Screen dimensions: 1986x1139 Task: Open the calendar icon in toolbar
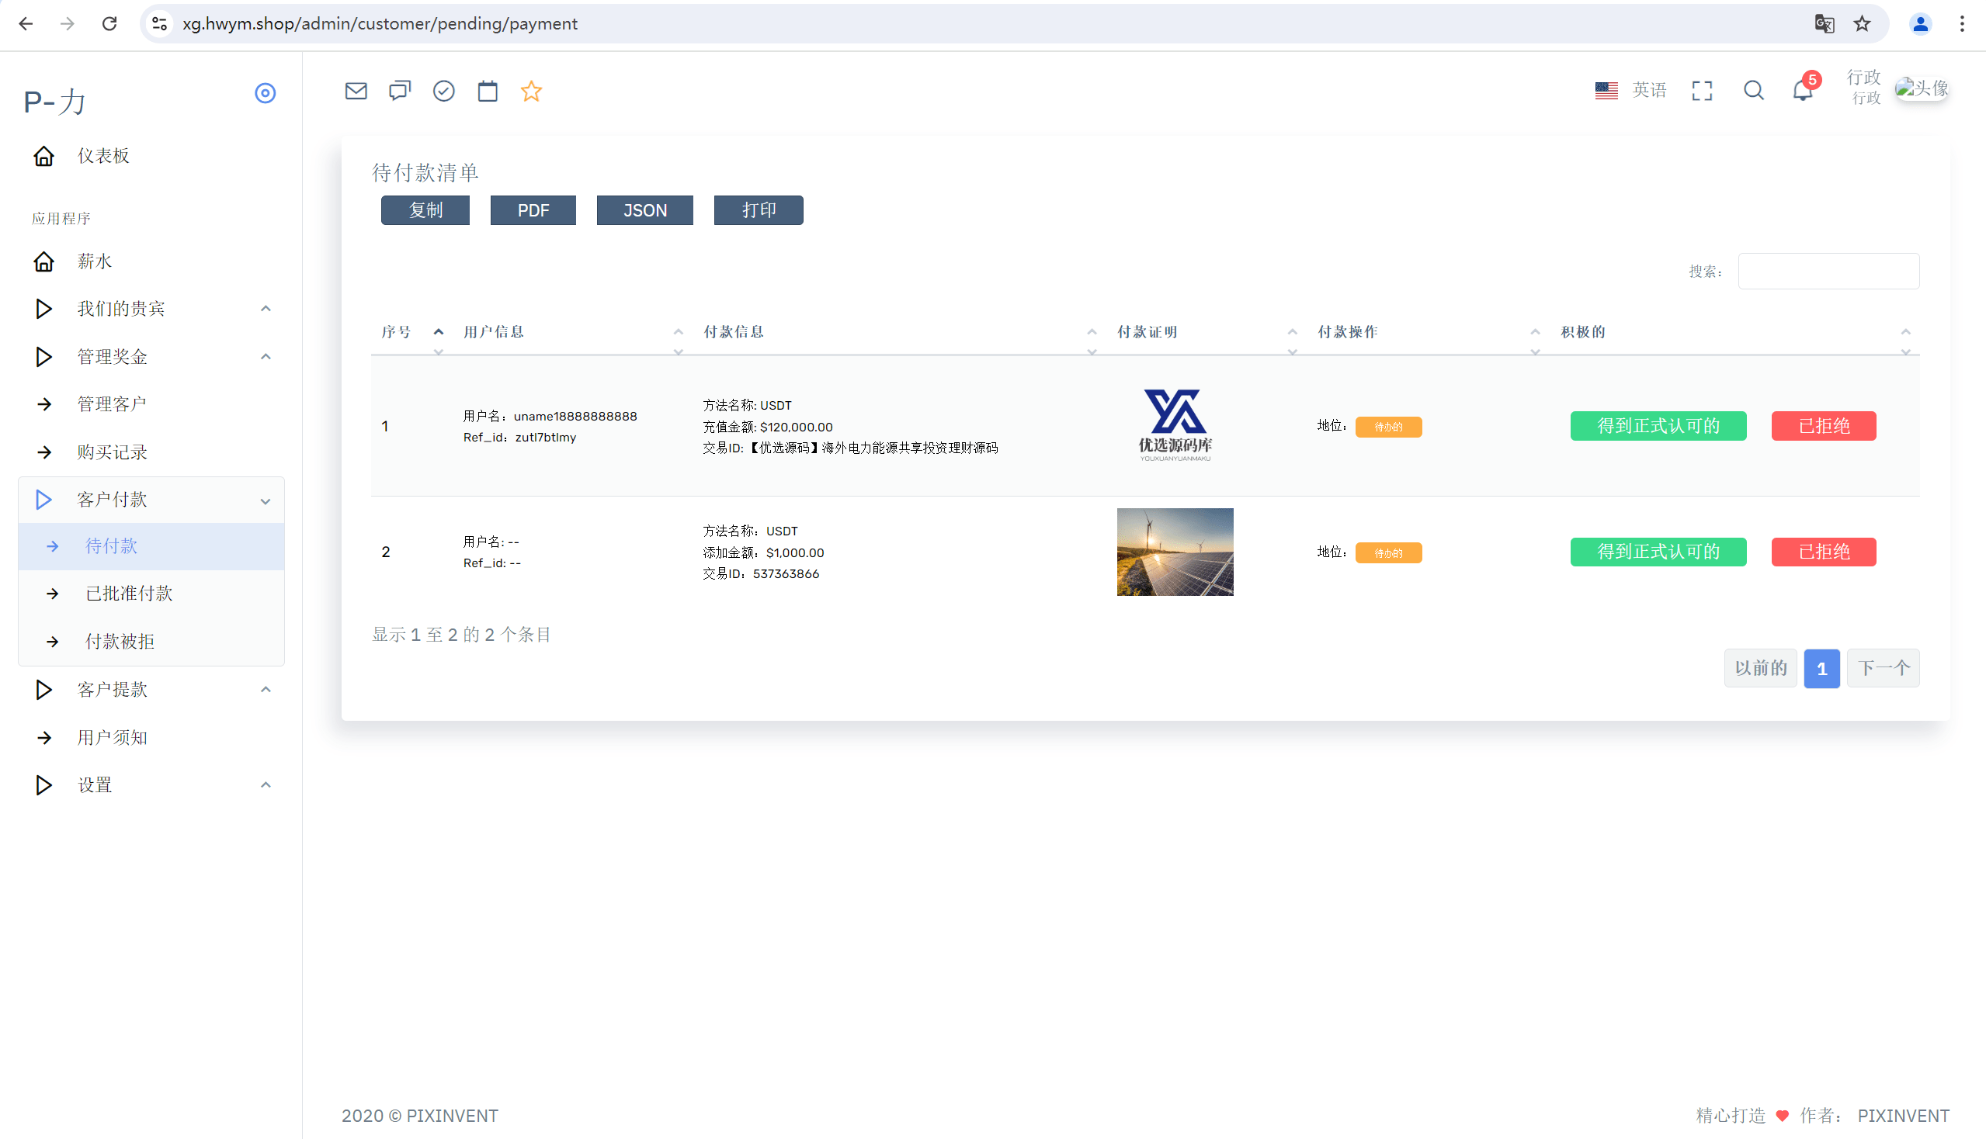click(488, 91)
